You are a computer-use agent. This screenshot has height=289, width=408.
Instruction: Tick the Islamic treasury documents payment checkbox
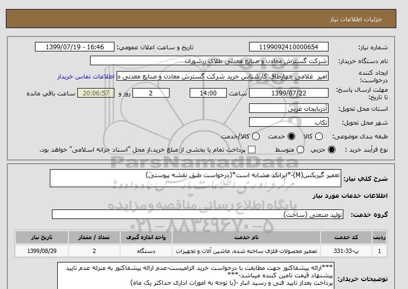point(252,150)
